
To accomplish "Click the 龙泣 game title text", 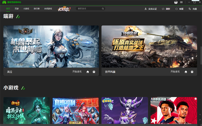I will point(10,72).
